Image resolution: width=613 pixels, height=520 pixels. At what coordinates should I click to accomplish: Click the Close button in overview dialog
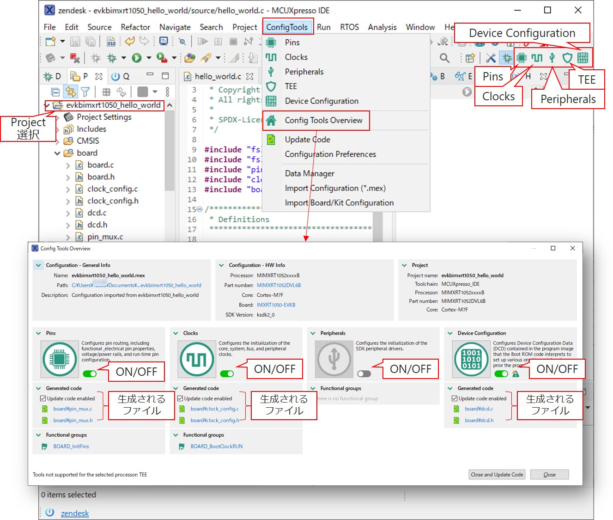550,475
